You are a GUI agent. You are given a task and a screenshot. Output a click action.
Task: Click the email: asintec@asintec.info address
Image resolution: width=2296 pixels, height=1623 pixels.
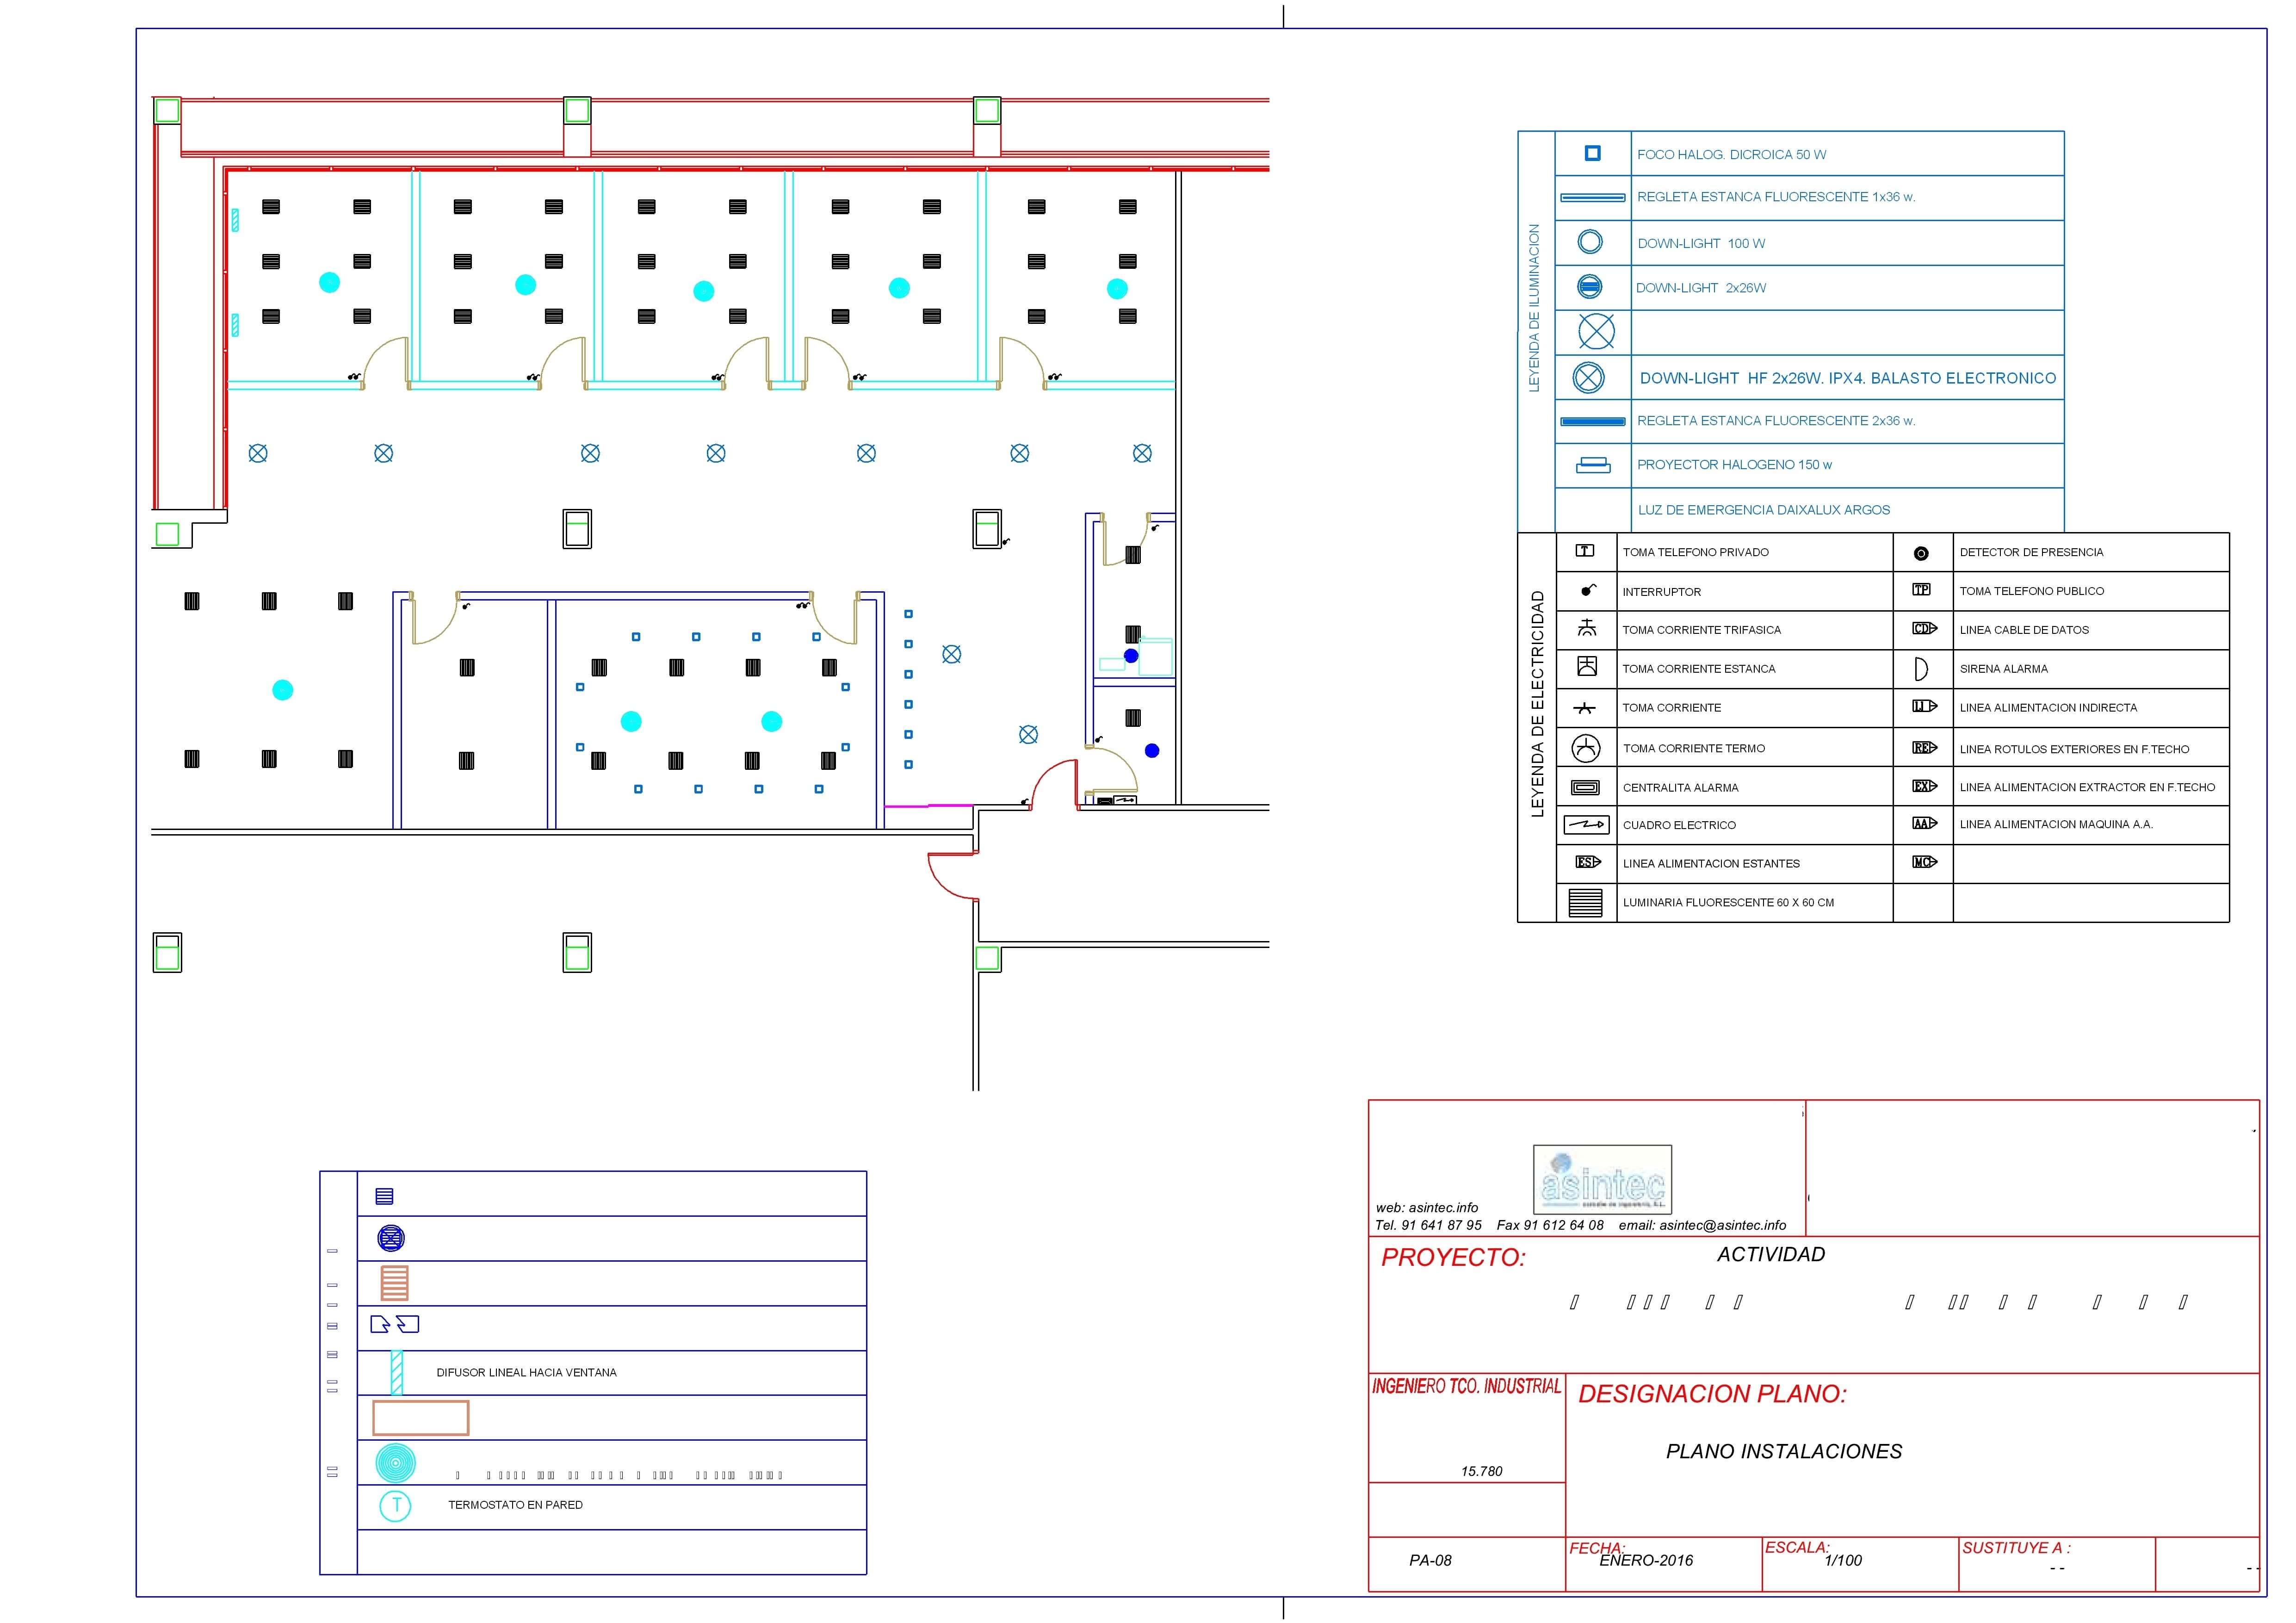tap(1702, 1225)
